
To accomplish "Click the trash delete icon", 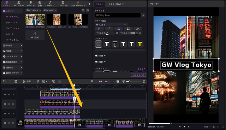I will (x=16, y=82).
